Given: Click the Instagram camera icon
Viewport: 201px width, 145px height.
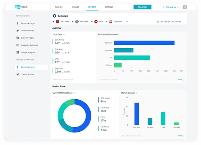Looking at the screenshot, I should 18,45.
